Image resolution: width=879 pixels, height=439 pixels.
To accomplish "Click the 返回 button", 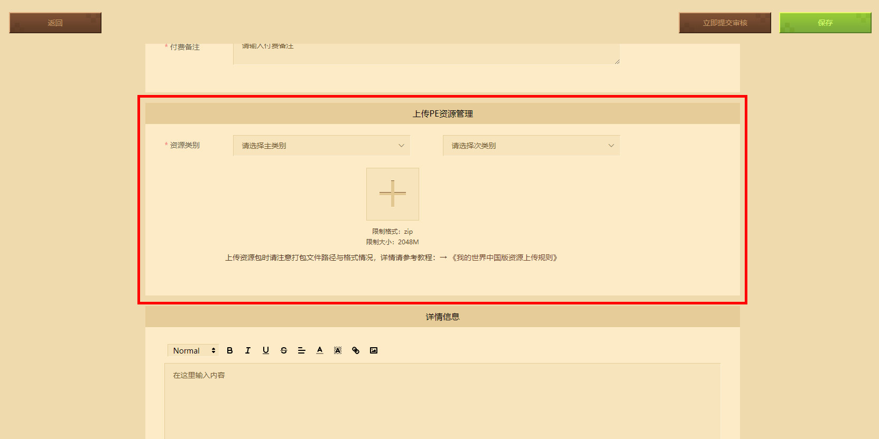I will click(x=55, y=23).
